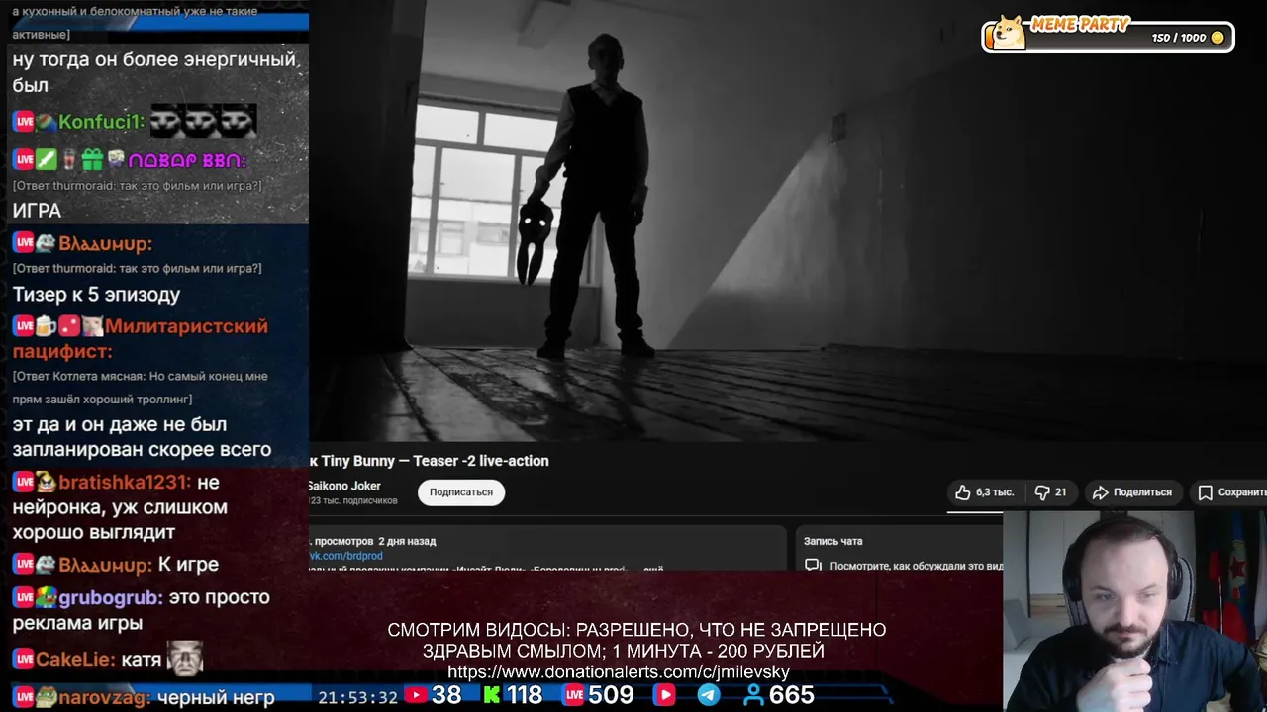Image resolution: width=1267 pixels, height=712 pixels.
Task: Open the vk.com/brdprod link in description
Action: click(x=344, y=556)
